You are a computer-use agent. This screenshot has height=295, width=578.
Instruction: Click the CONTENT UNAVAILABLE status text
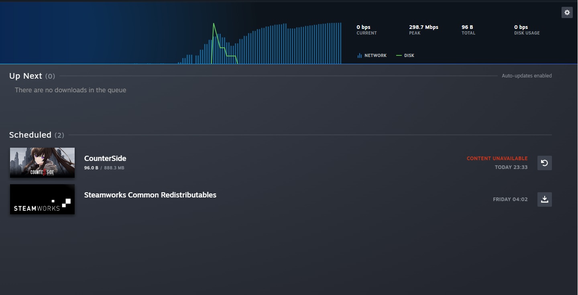click(497, 159)
